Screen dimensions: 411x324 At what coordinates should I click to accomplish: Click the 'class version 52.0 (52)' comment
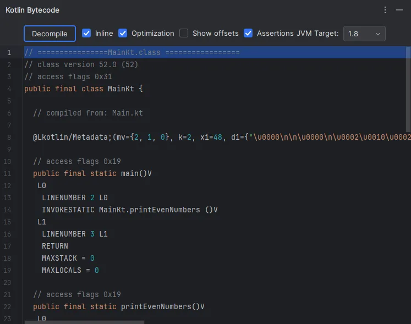click(81, 64)
